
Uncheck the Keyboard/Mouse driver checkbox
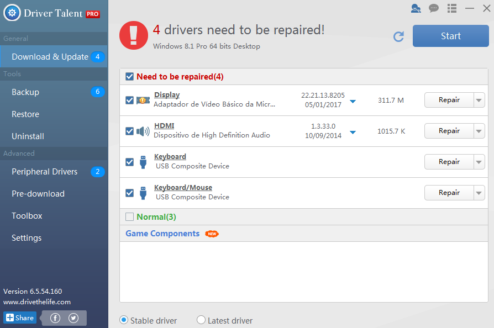pos(129,193)
